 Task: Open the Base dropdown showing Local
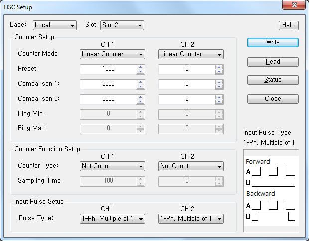[55, 25]
